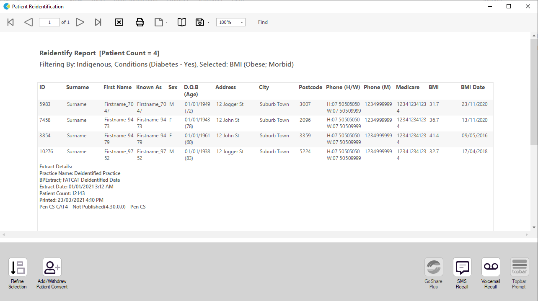
Task: Click BMI date 23/11/2020
Action: tap(475, 104)
